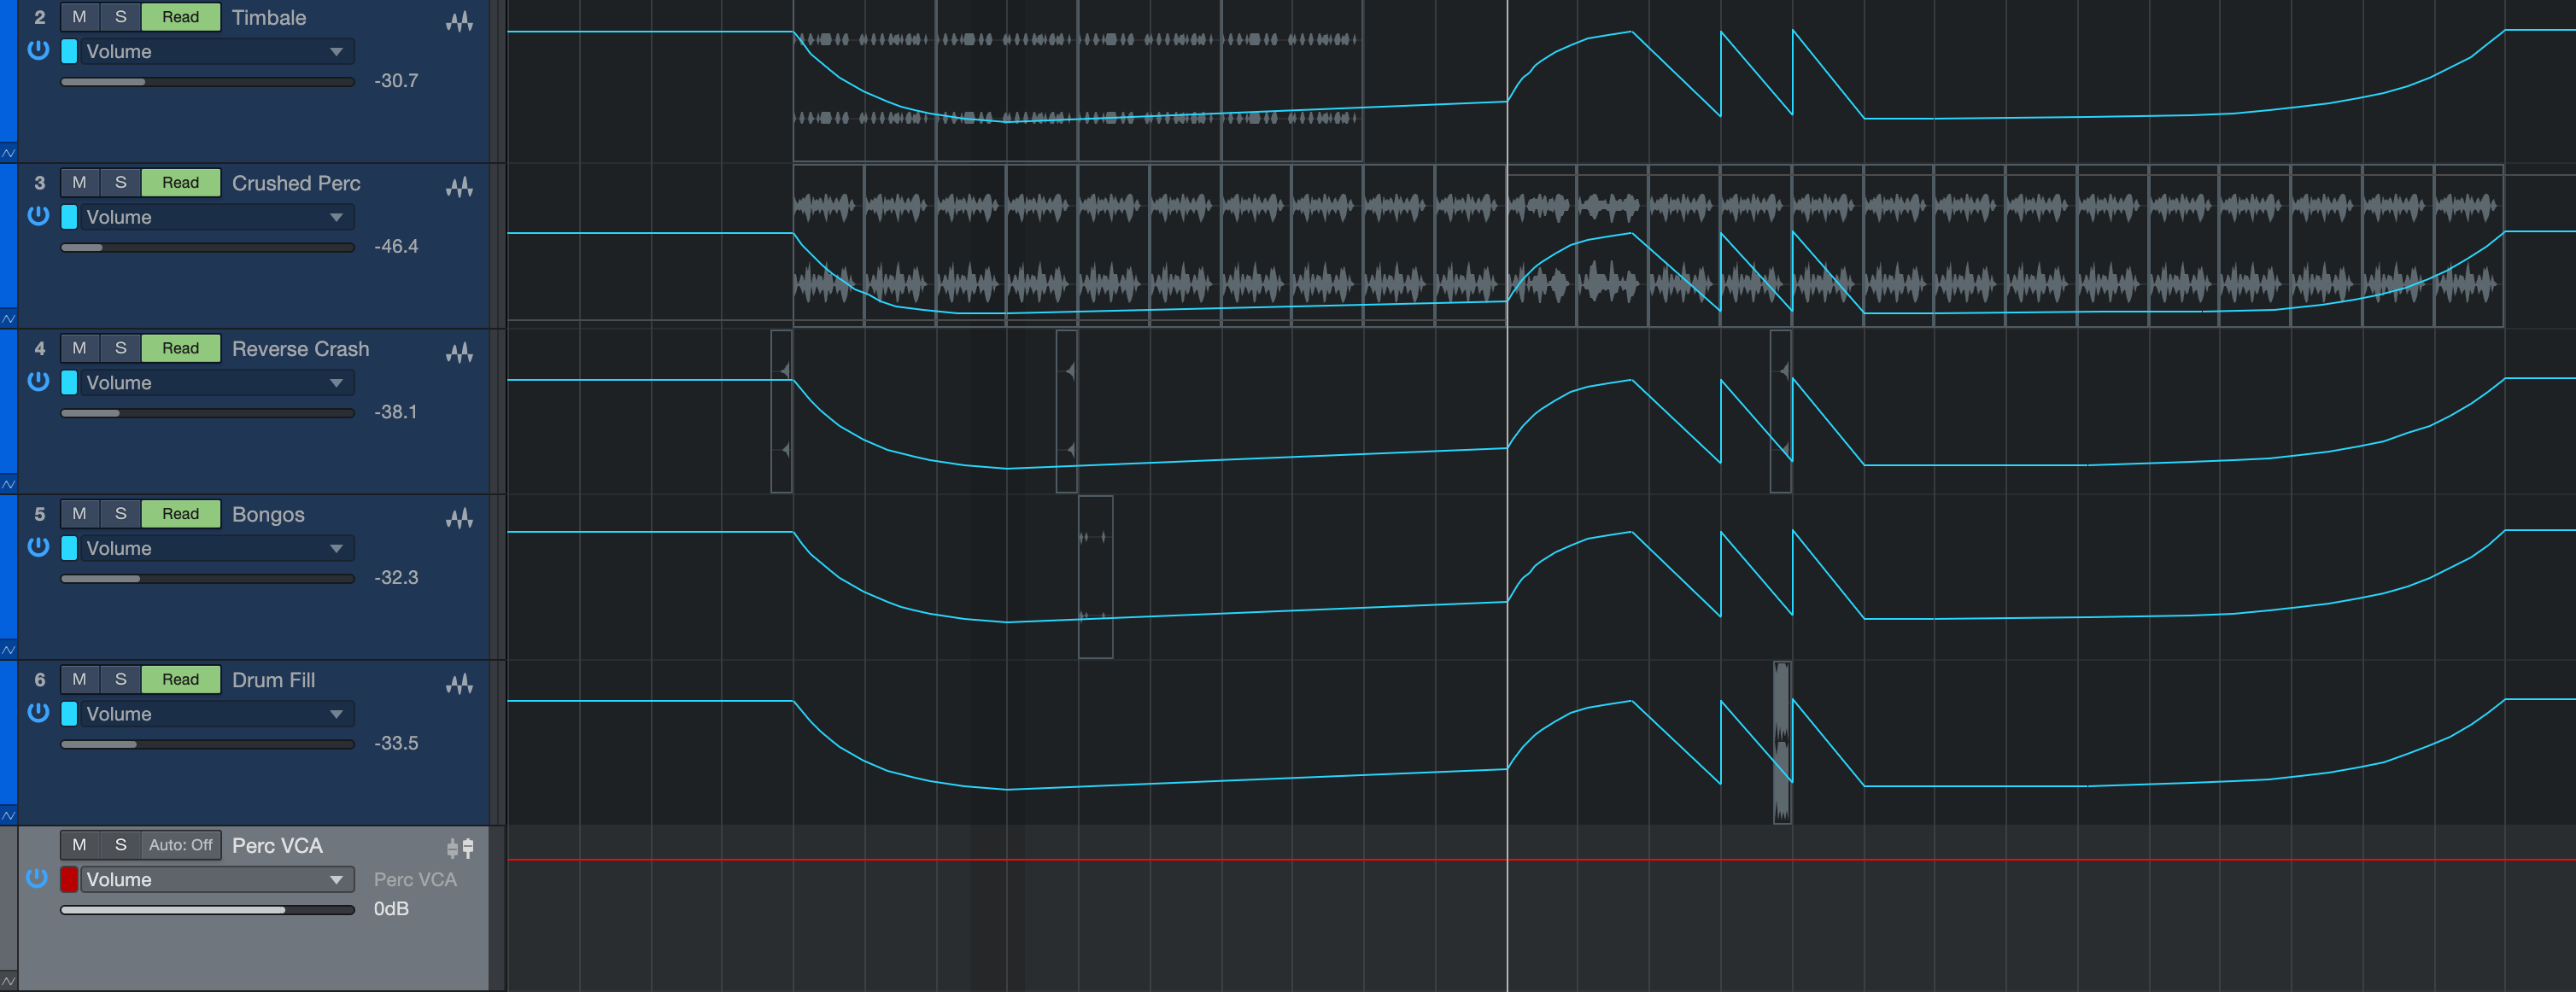Viewport: 2576px width, 992px height.
Task: Mute the Crushed Perc track
Action: coord(80,182)
